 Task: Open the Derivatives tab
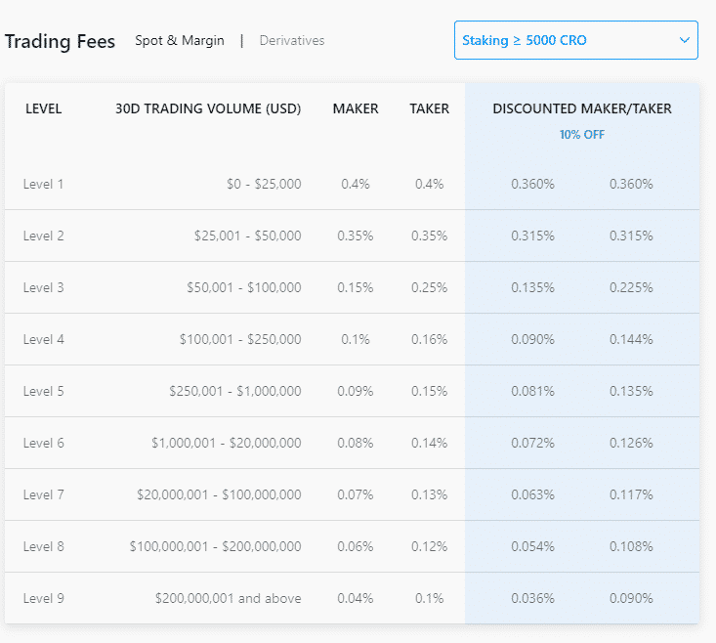(292, 41)
